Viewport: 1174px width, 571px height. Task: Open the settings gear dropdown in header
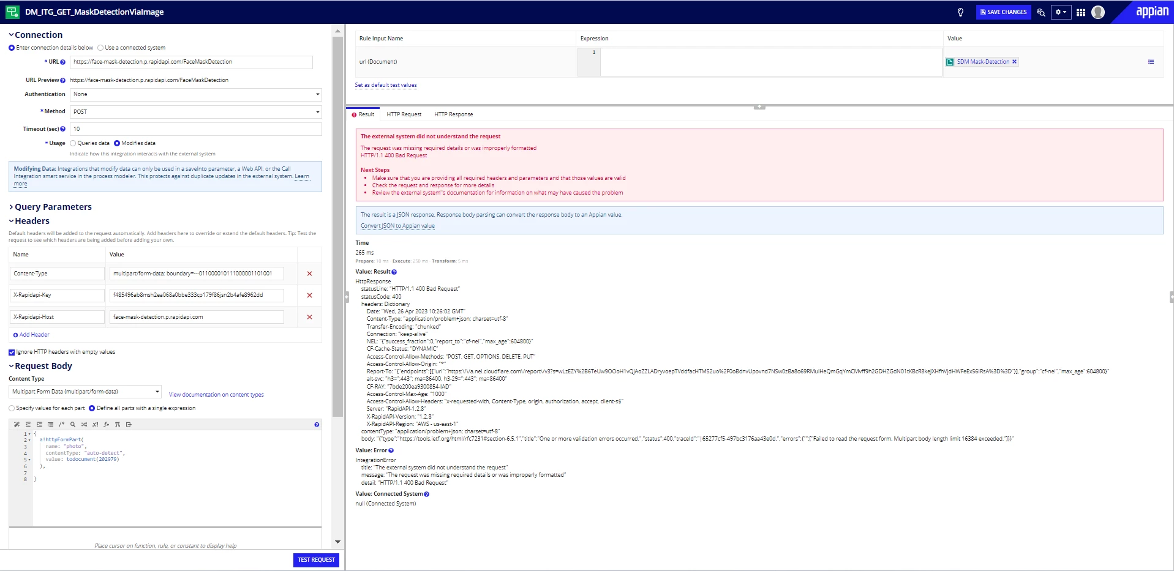click(1061, 12)
